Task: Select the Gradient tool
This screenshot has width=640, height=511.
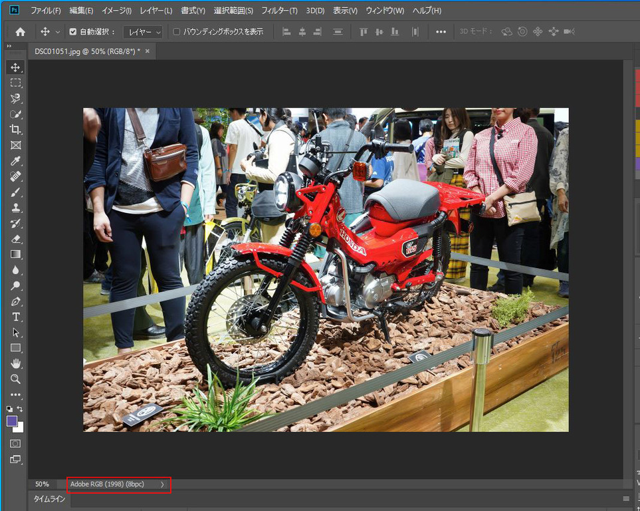Action: tap(15, 254)
